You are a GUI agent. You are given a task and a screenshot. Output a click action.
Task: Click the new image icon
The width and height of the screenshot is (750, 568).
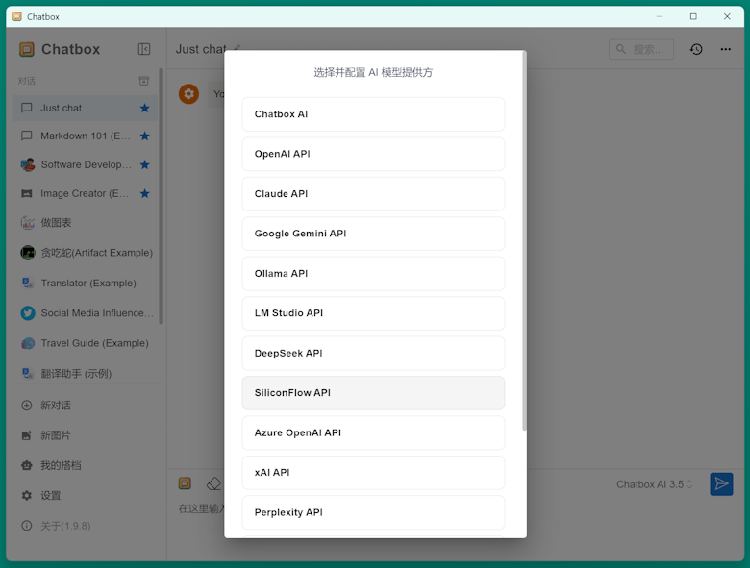tap(27, 435)
